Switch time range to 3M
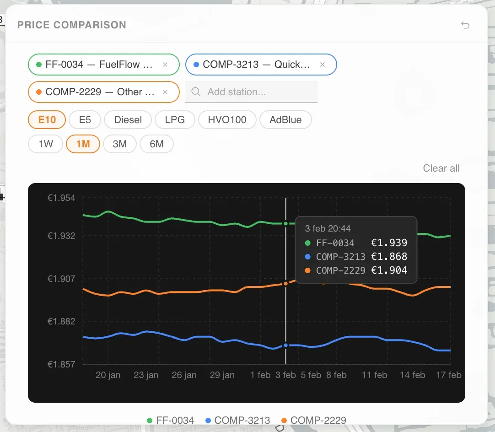 [120, 144]
